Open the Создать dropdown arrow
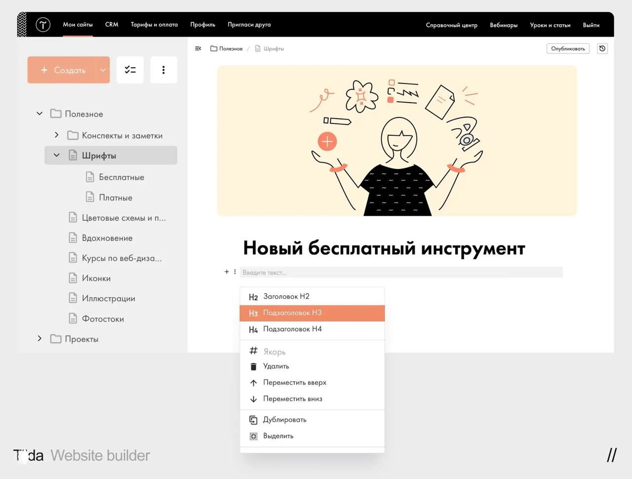Viewport: 632px width, 479px height. coord(103,70)
